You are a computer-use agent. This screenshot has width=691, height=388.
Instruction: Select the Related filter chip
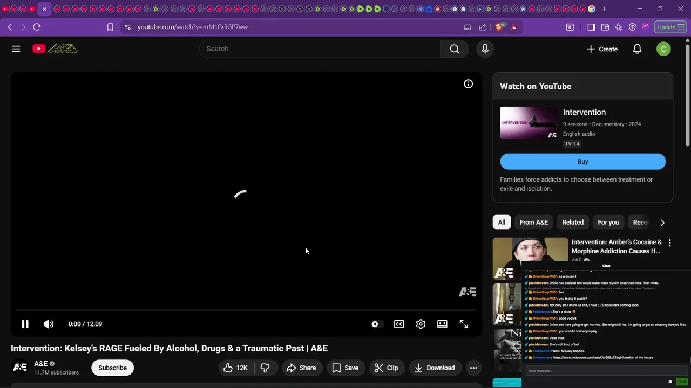[x=573, y=222]
